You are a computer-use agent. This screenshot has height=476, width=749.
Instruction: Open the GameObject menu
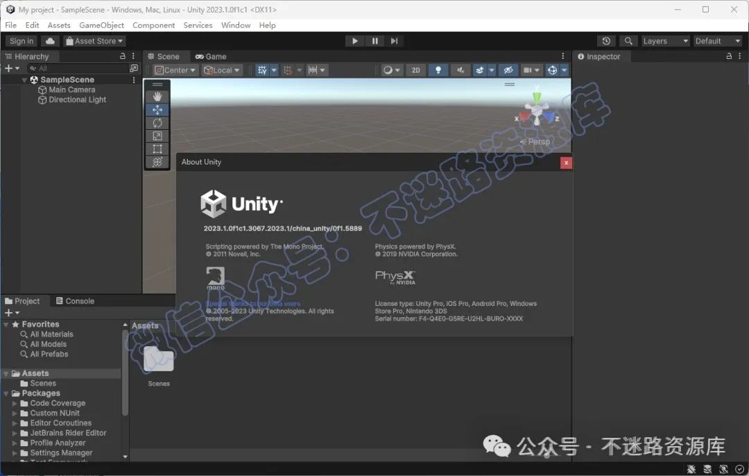101,26
